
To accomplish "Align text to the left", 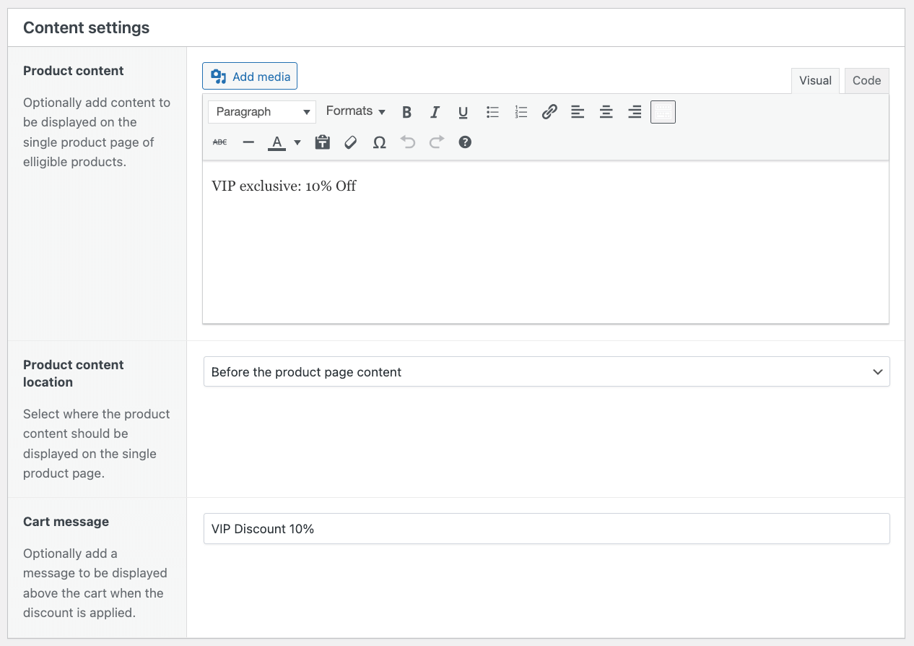I will pos(577,111).
